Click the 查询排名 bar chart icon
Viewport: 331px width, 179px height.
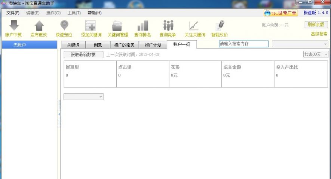point(142,25)
